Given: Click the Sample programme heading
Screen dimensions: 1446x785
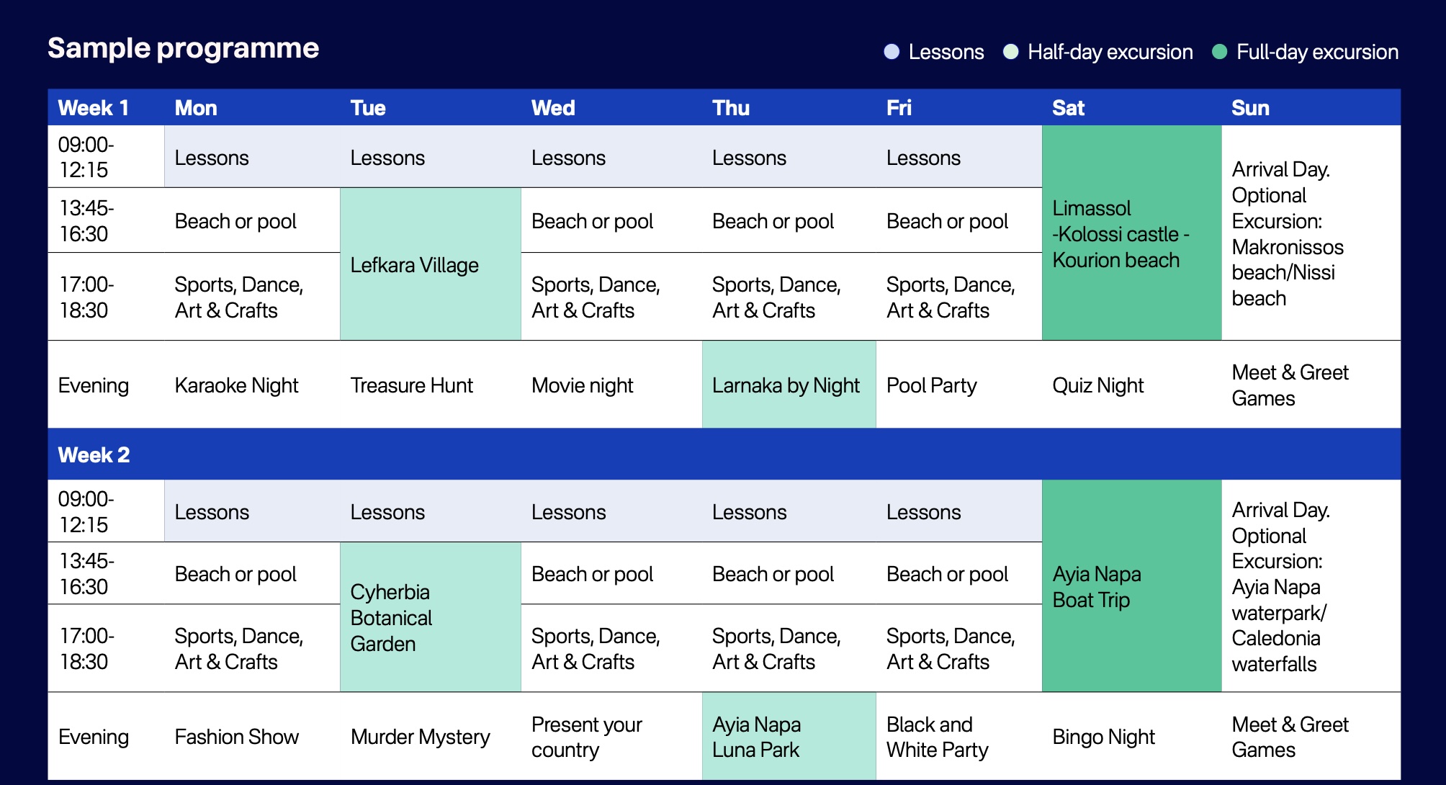Looking at the screenshot, I should coord(183,48).
